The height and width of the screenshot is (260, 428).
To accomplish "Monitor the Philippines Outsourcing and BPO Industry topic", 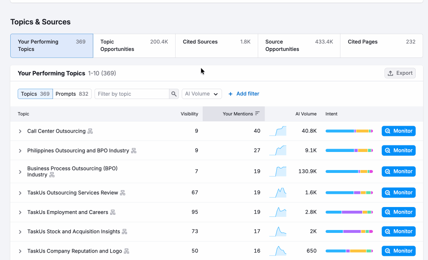I will pos(398,150).
